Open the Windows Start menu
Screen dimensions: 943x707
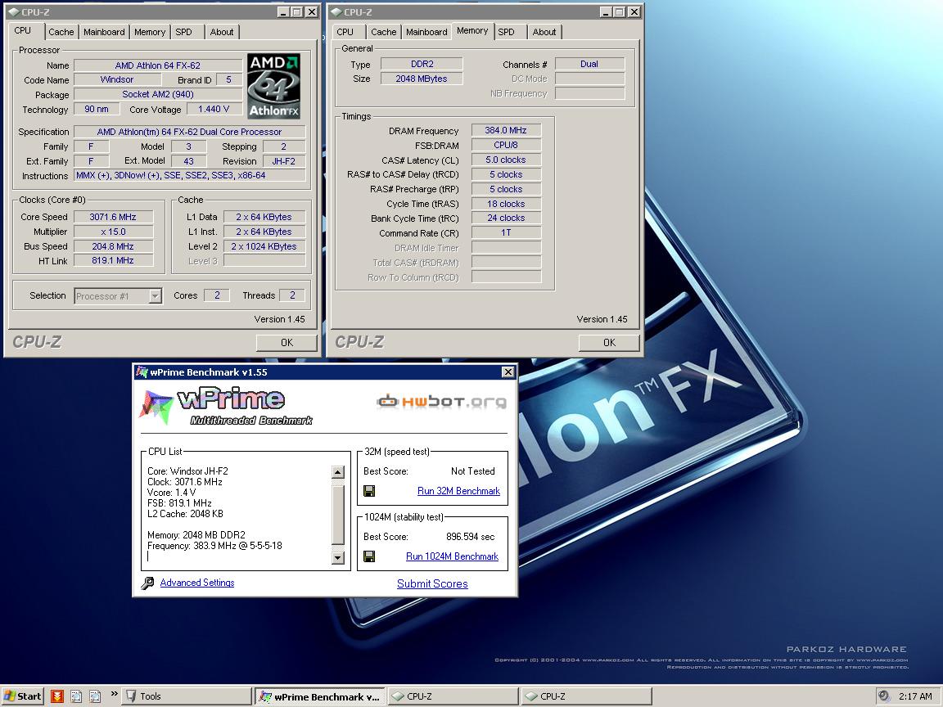(x=22, y=696)
